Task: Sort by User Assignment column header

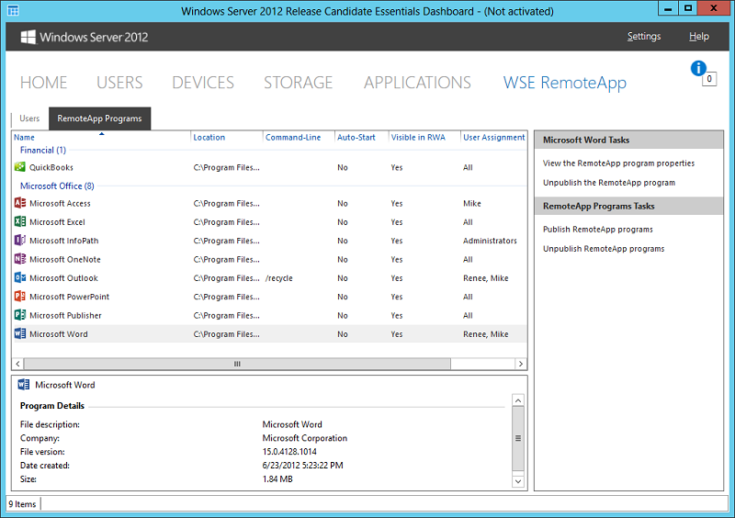Action: [x=493, y=137]
